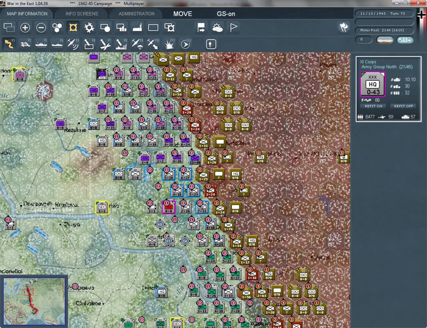
Task: Click the small field showing 0
Action: coord(363,40)
